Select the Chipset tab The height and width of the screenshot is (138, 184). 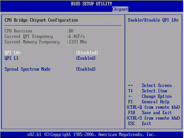point(120,9)
